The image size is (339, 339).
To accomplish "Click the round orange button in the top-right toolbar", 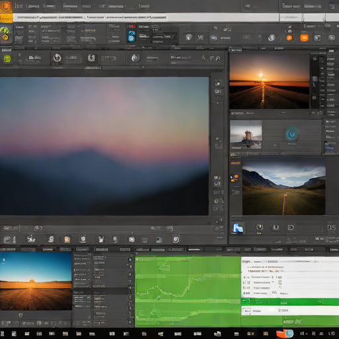I will click(289, 38).
